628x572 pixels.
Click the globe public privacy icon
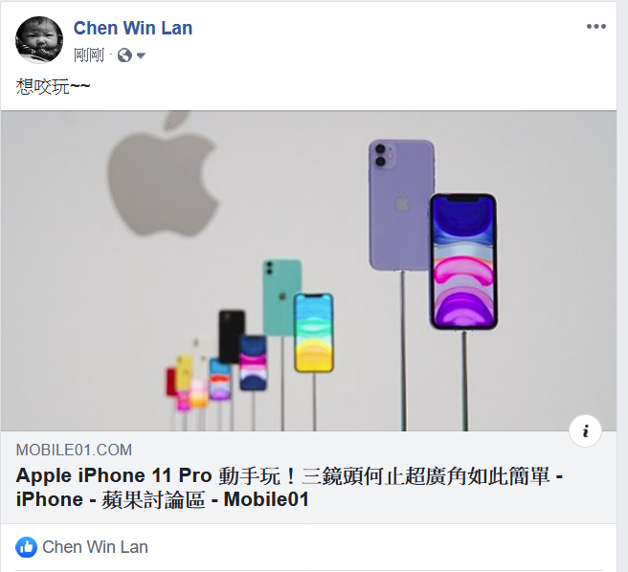pyautogui.click(x=124, y=55)
